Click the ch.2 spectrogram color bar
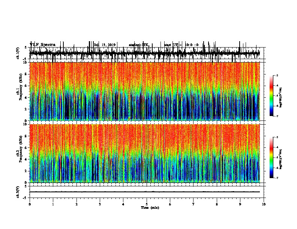 271,158
